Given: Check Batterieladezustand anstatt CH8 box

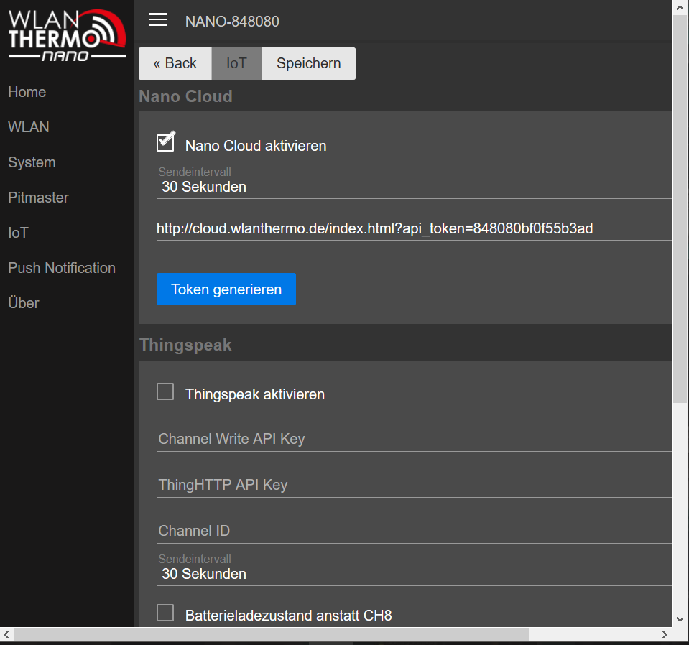Looking at the screenshot, I should point(165,613).
